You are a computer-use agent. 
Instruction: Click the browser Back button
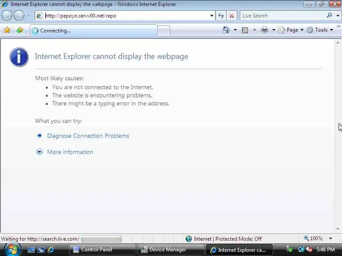pyautogui.click(x=7, y=15)
